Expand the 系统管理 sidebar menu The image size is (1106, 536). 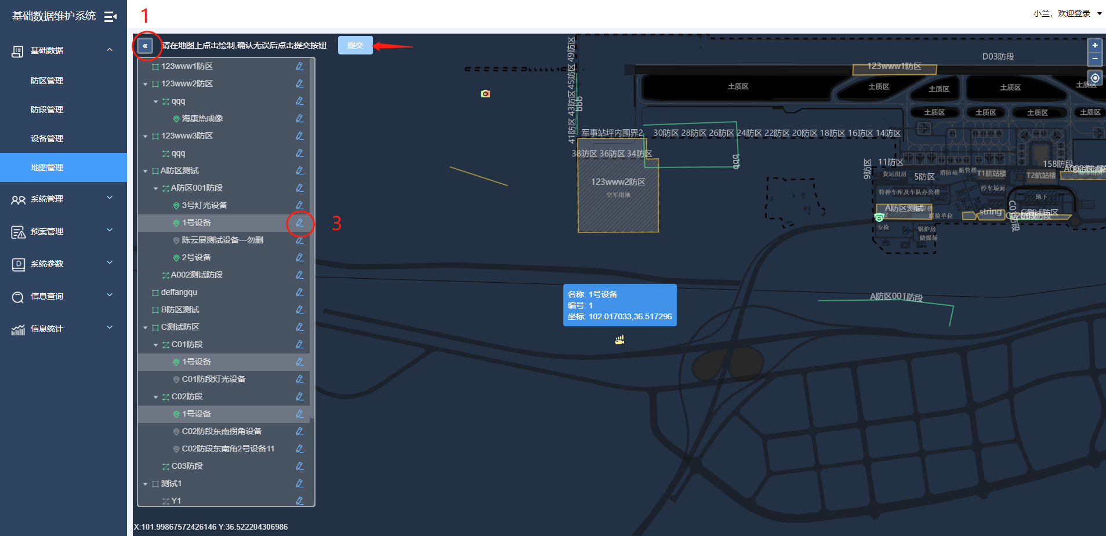click(63, 199)
